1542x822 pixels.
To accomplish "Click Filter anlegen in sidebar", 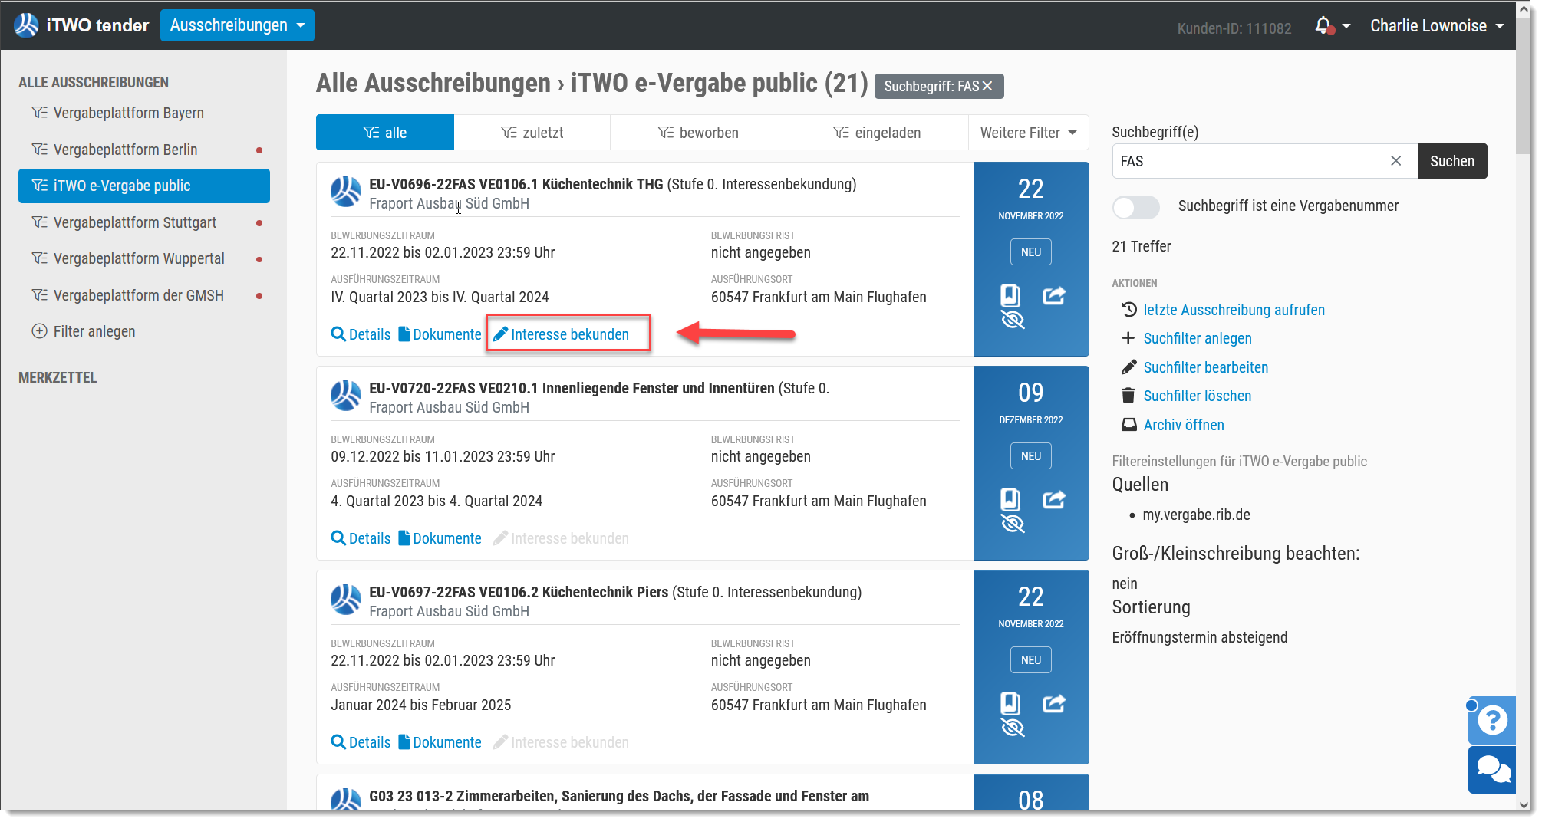I will pos(84,331).
